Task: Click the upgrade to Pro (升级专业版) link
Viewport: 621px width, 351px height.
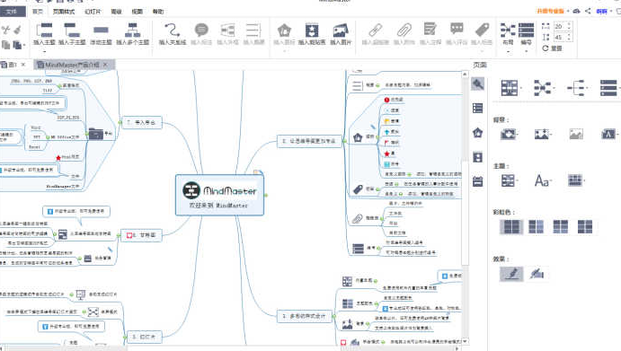Action: click(x=550, y=11)
